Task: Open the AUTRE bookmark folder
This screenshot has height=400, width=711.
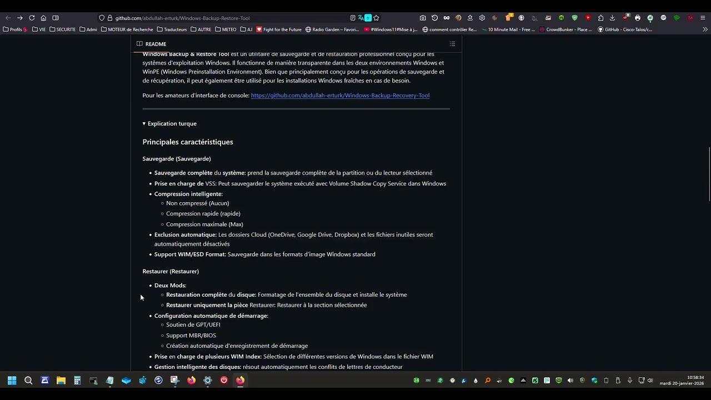Action: pos(201,29)
